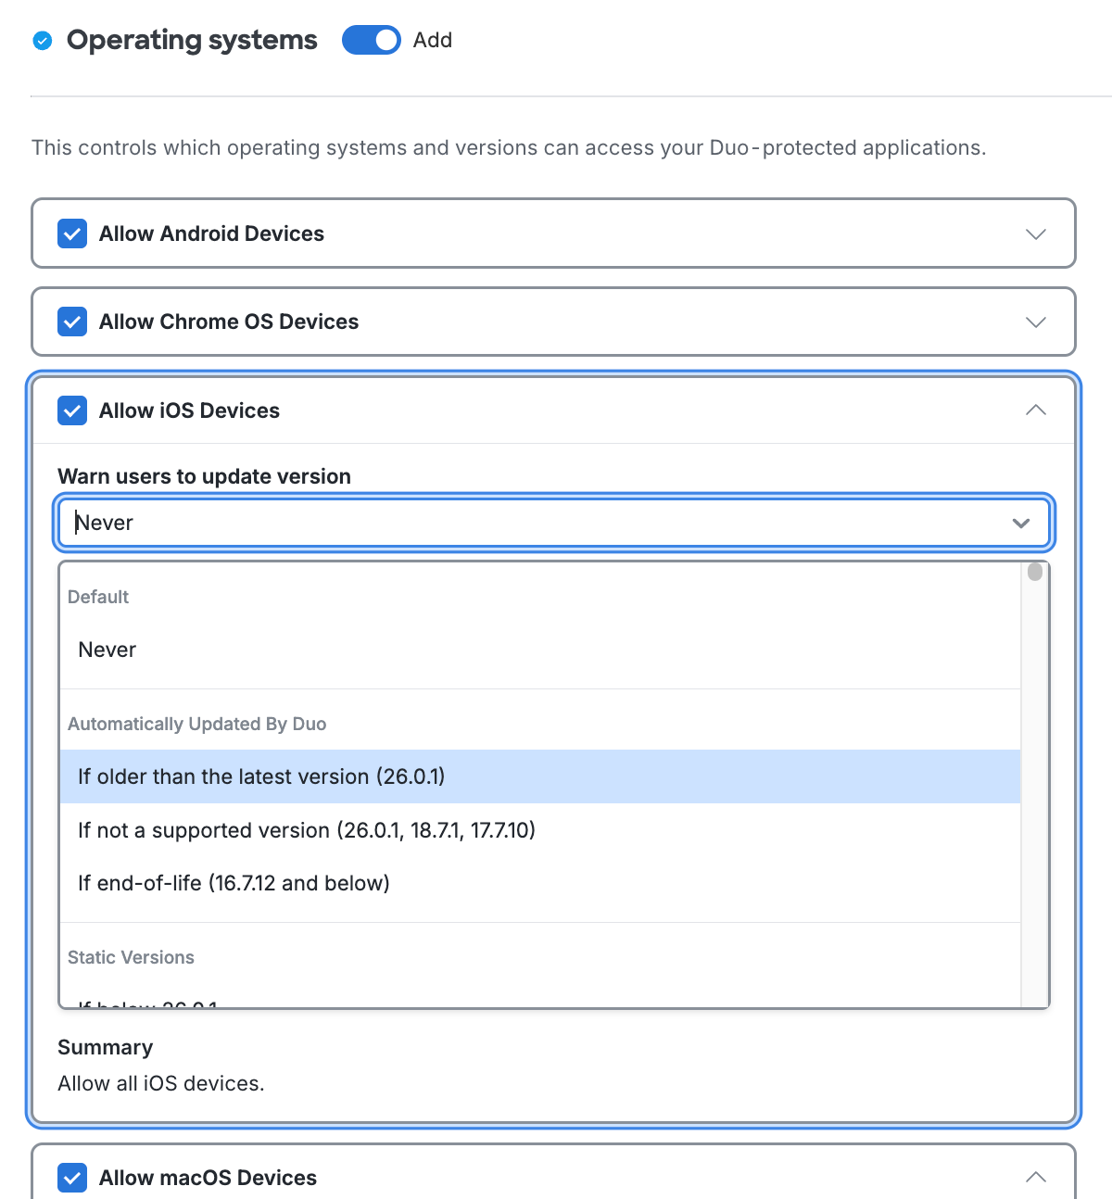1112x1199 pixels.
Task: Open the Warn users to update version dropdown
Action: (1021, 523)
